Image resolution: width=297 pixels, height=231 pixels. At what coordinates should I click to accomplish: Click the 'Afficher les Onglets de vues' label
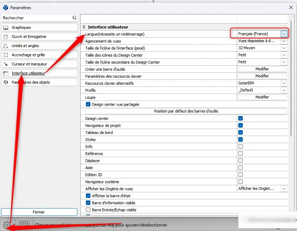[109, 189]
